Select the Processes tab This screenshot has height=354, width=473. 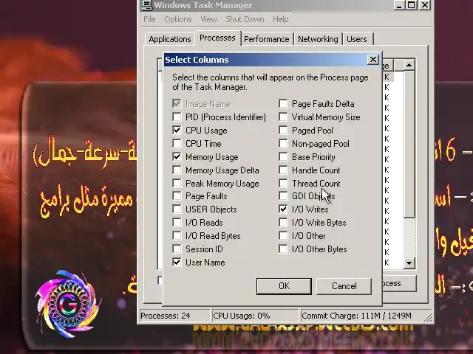(217, 38)
